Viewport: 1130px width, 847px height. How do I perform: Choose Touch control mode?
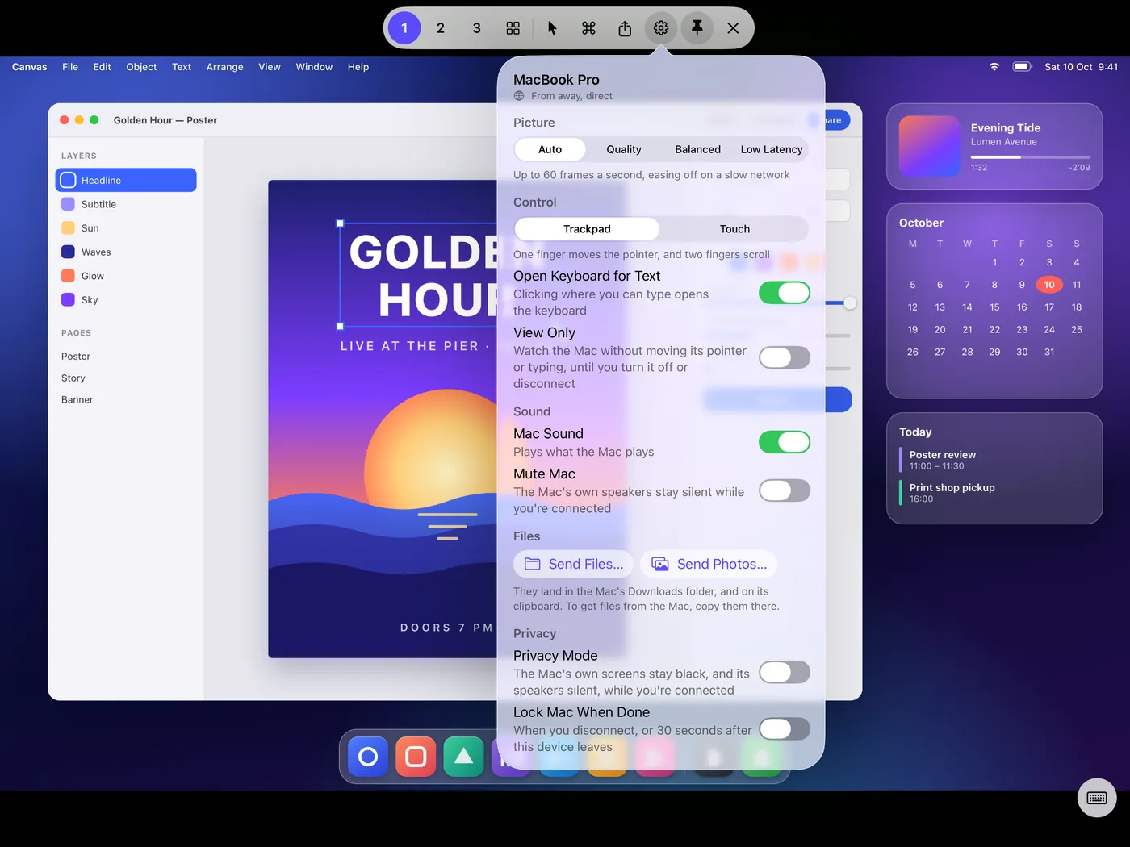click(x=734, y=229)
